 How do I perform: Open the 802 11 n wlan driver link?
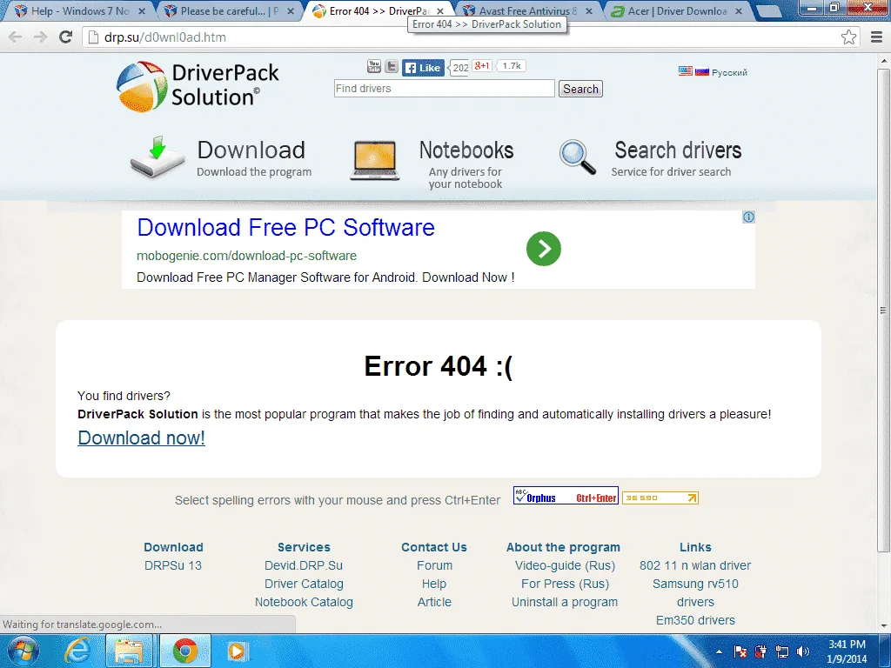[695, 565]
